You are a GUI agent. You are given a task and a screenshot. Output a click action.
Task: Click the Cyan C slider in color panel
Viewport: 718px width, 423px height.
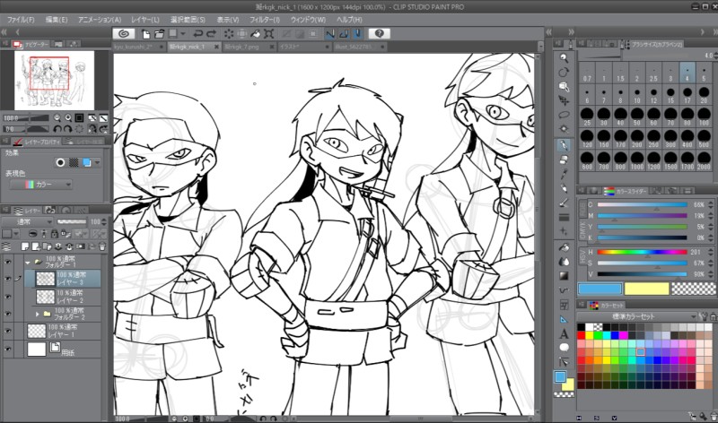click(x=642, y=204)
